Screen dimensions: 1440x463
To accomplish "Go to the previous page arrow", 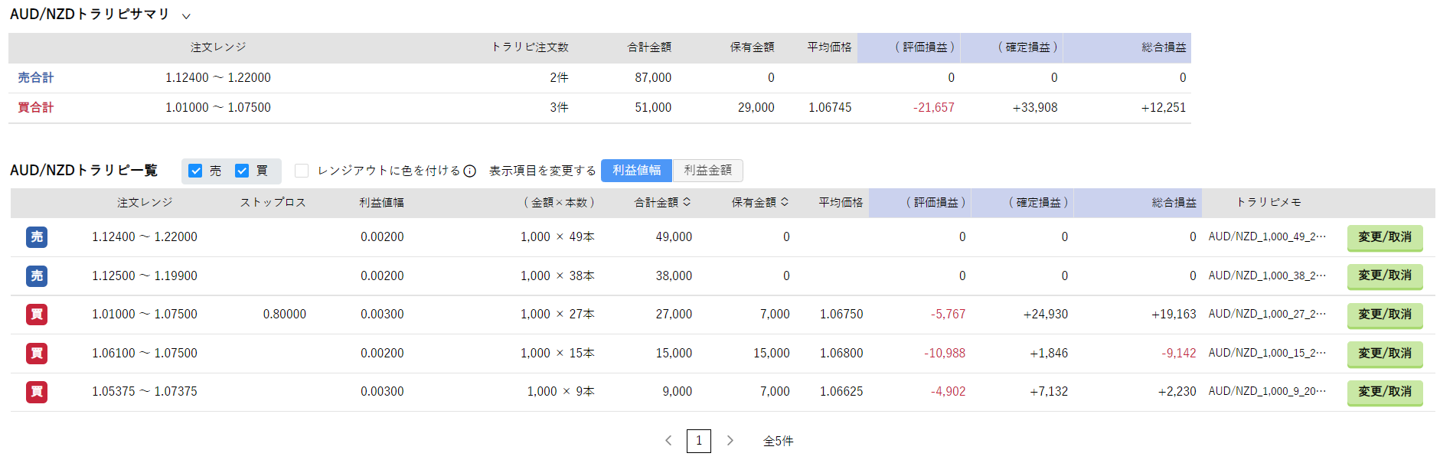I will click(668, 441).
